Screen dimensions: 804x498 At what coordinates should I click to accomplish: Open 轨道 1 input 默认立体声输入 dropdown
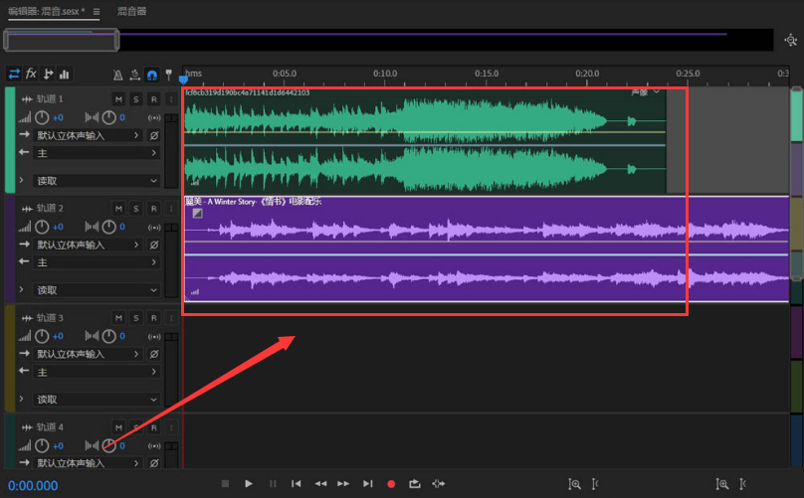[89, 136]
